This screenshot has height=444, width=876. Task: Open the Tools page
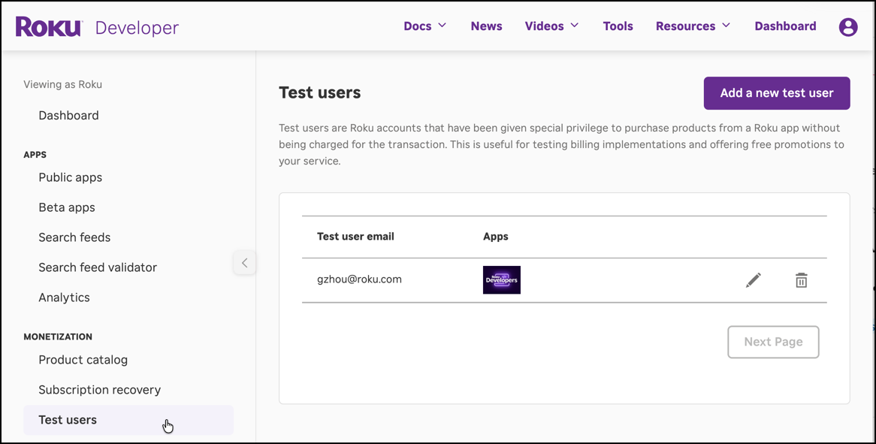[618, 26]
